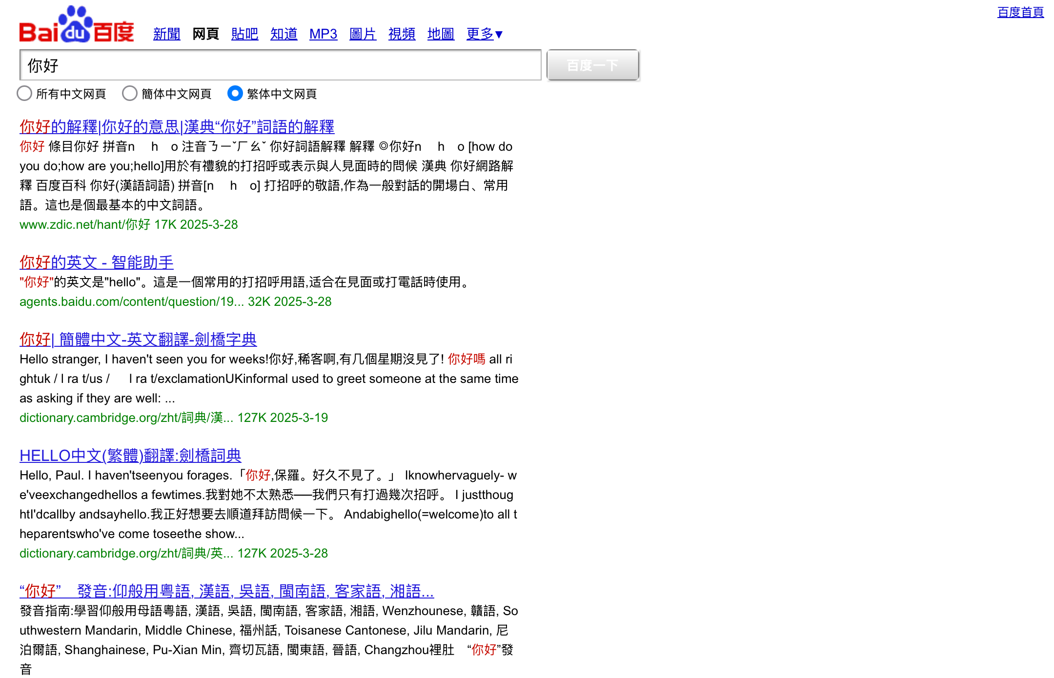Go to 百度首頁 link
Screen dimensions: 1054x678
1020,12
